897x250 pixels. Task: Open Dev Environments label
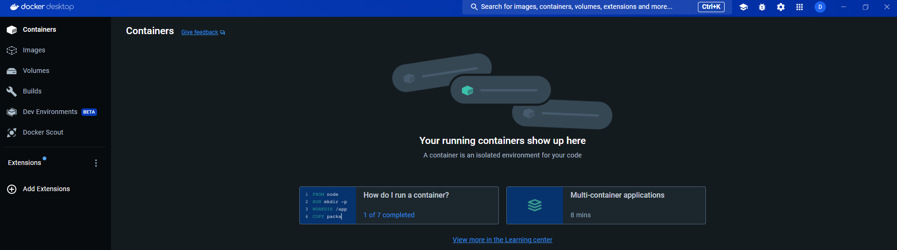tap(50, 112)
